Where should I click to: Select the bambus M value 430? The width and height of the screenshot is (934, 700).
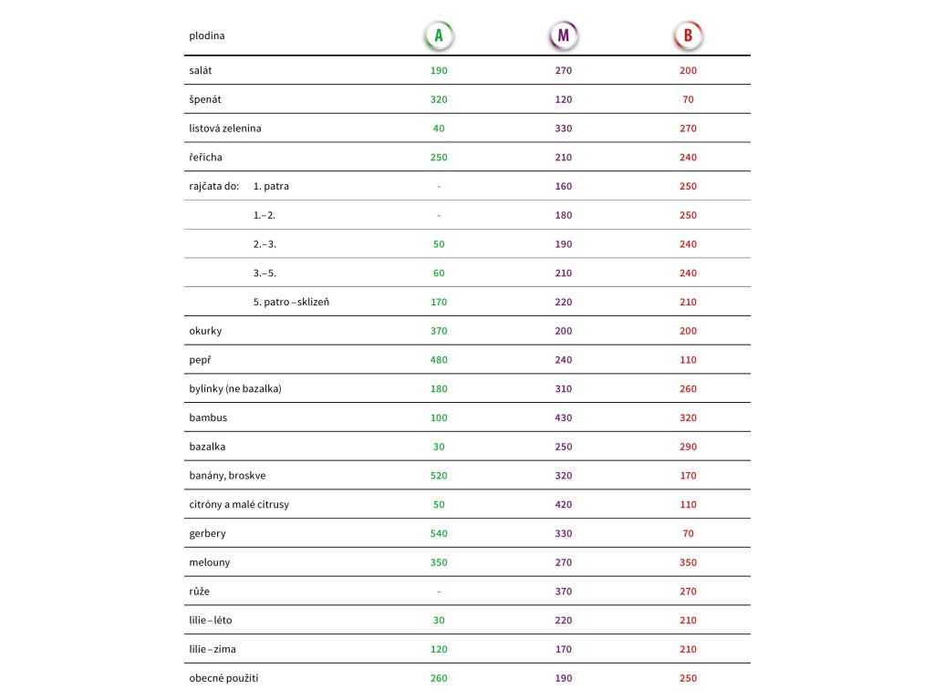(x=564, y=417)
